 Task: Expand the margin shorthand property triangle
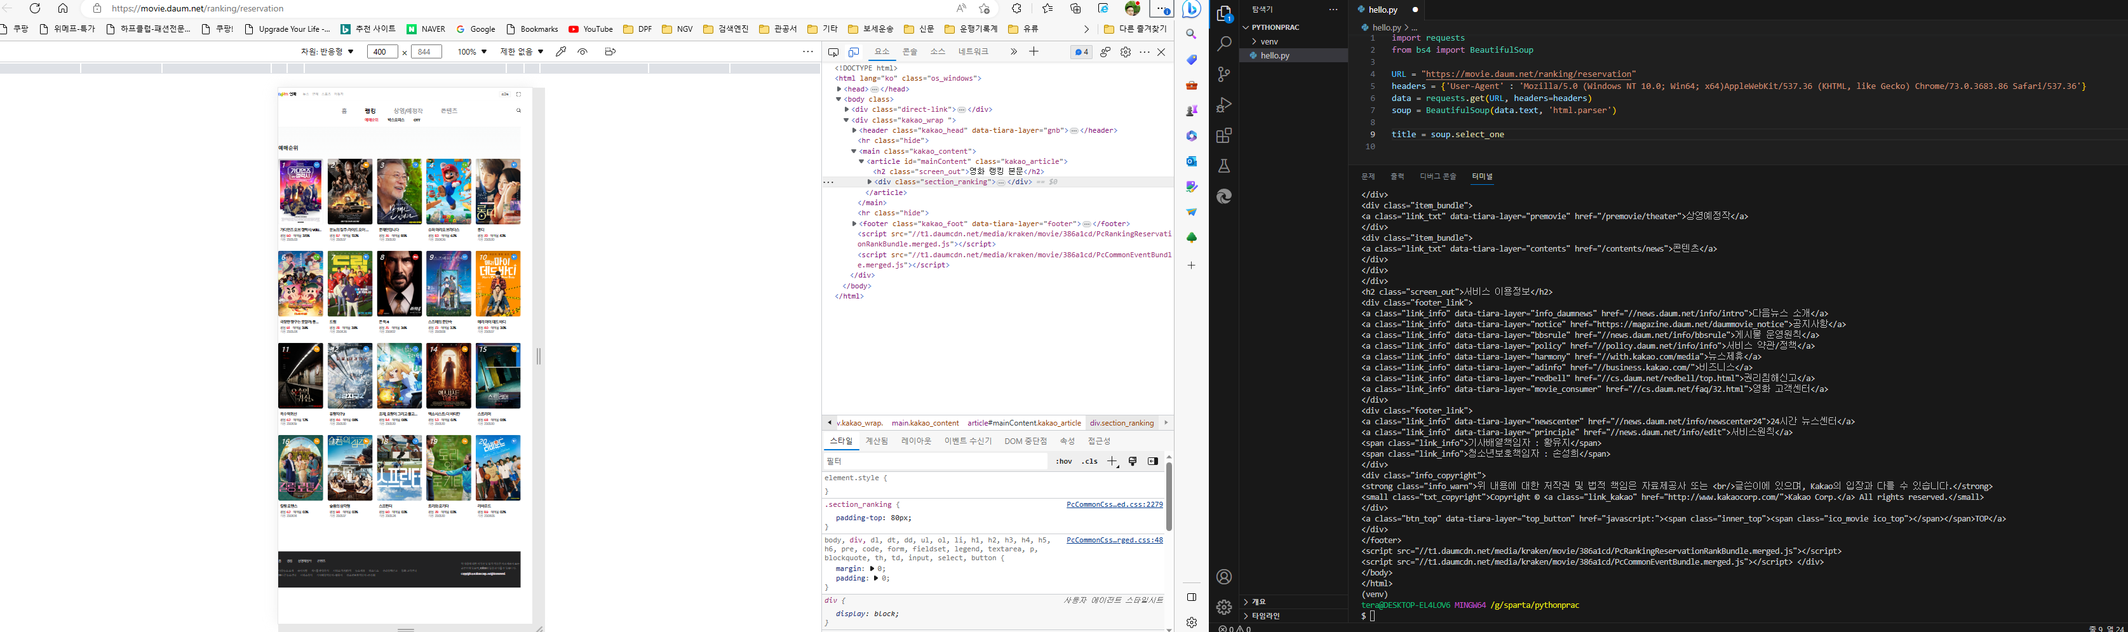872,568
